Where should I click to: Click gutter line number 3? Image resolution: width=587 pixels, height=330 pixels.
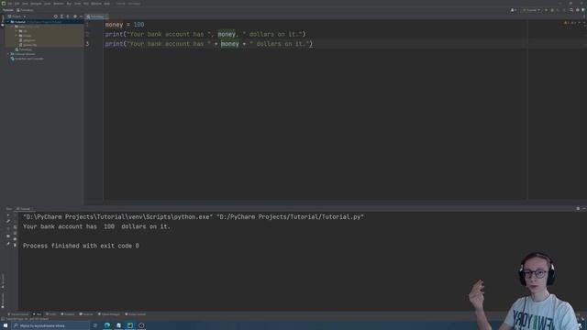pos(87,44)
